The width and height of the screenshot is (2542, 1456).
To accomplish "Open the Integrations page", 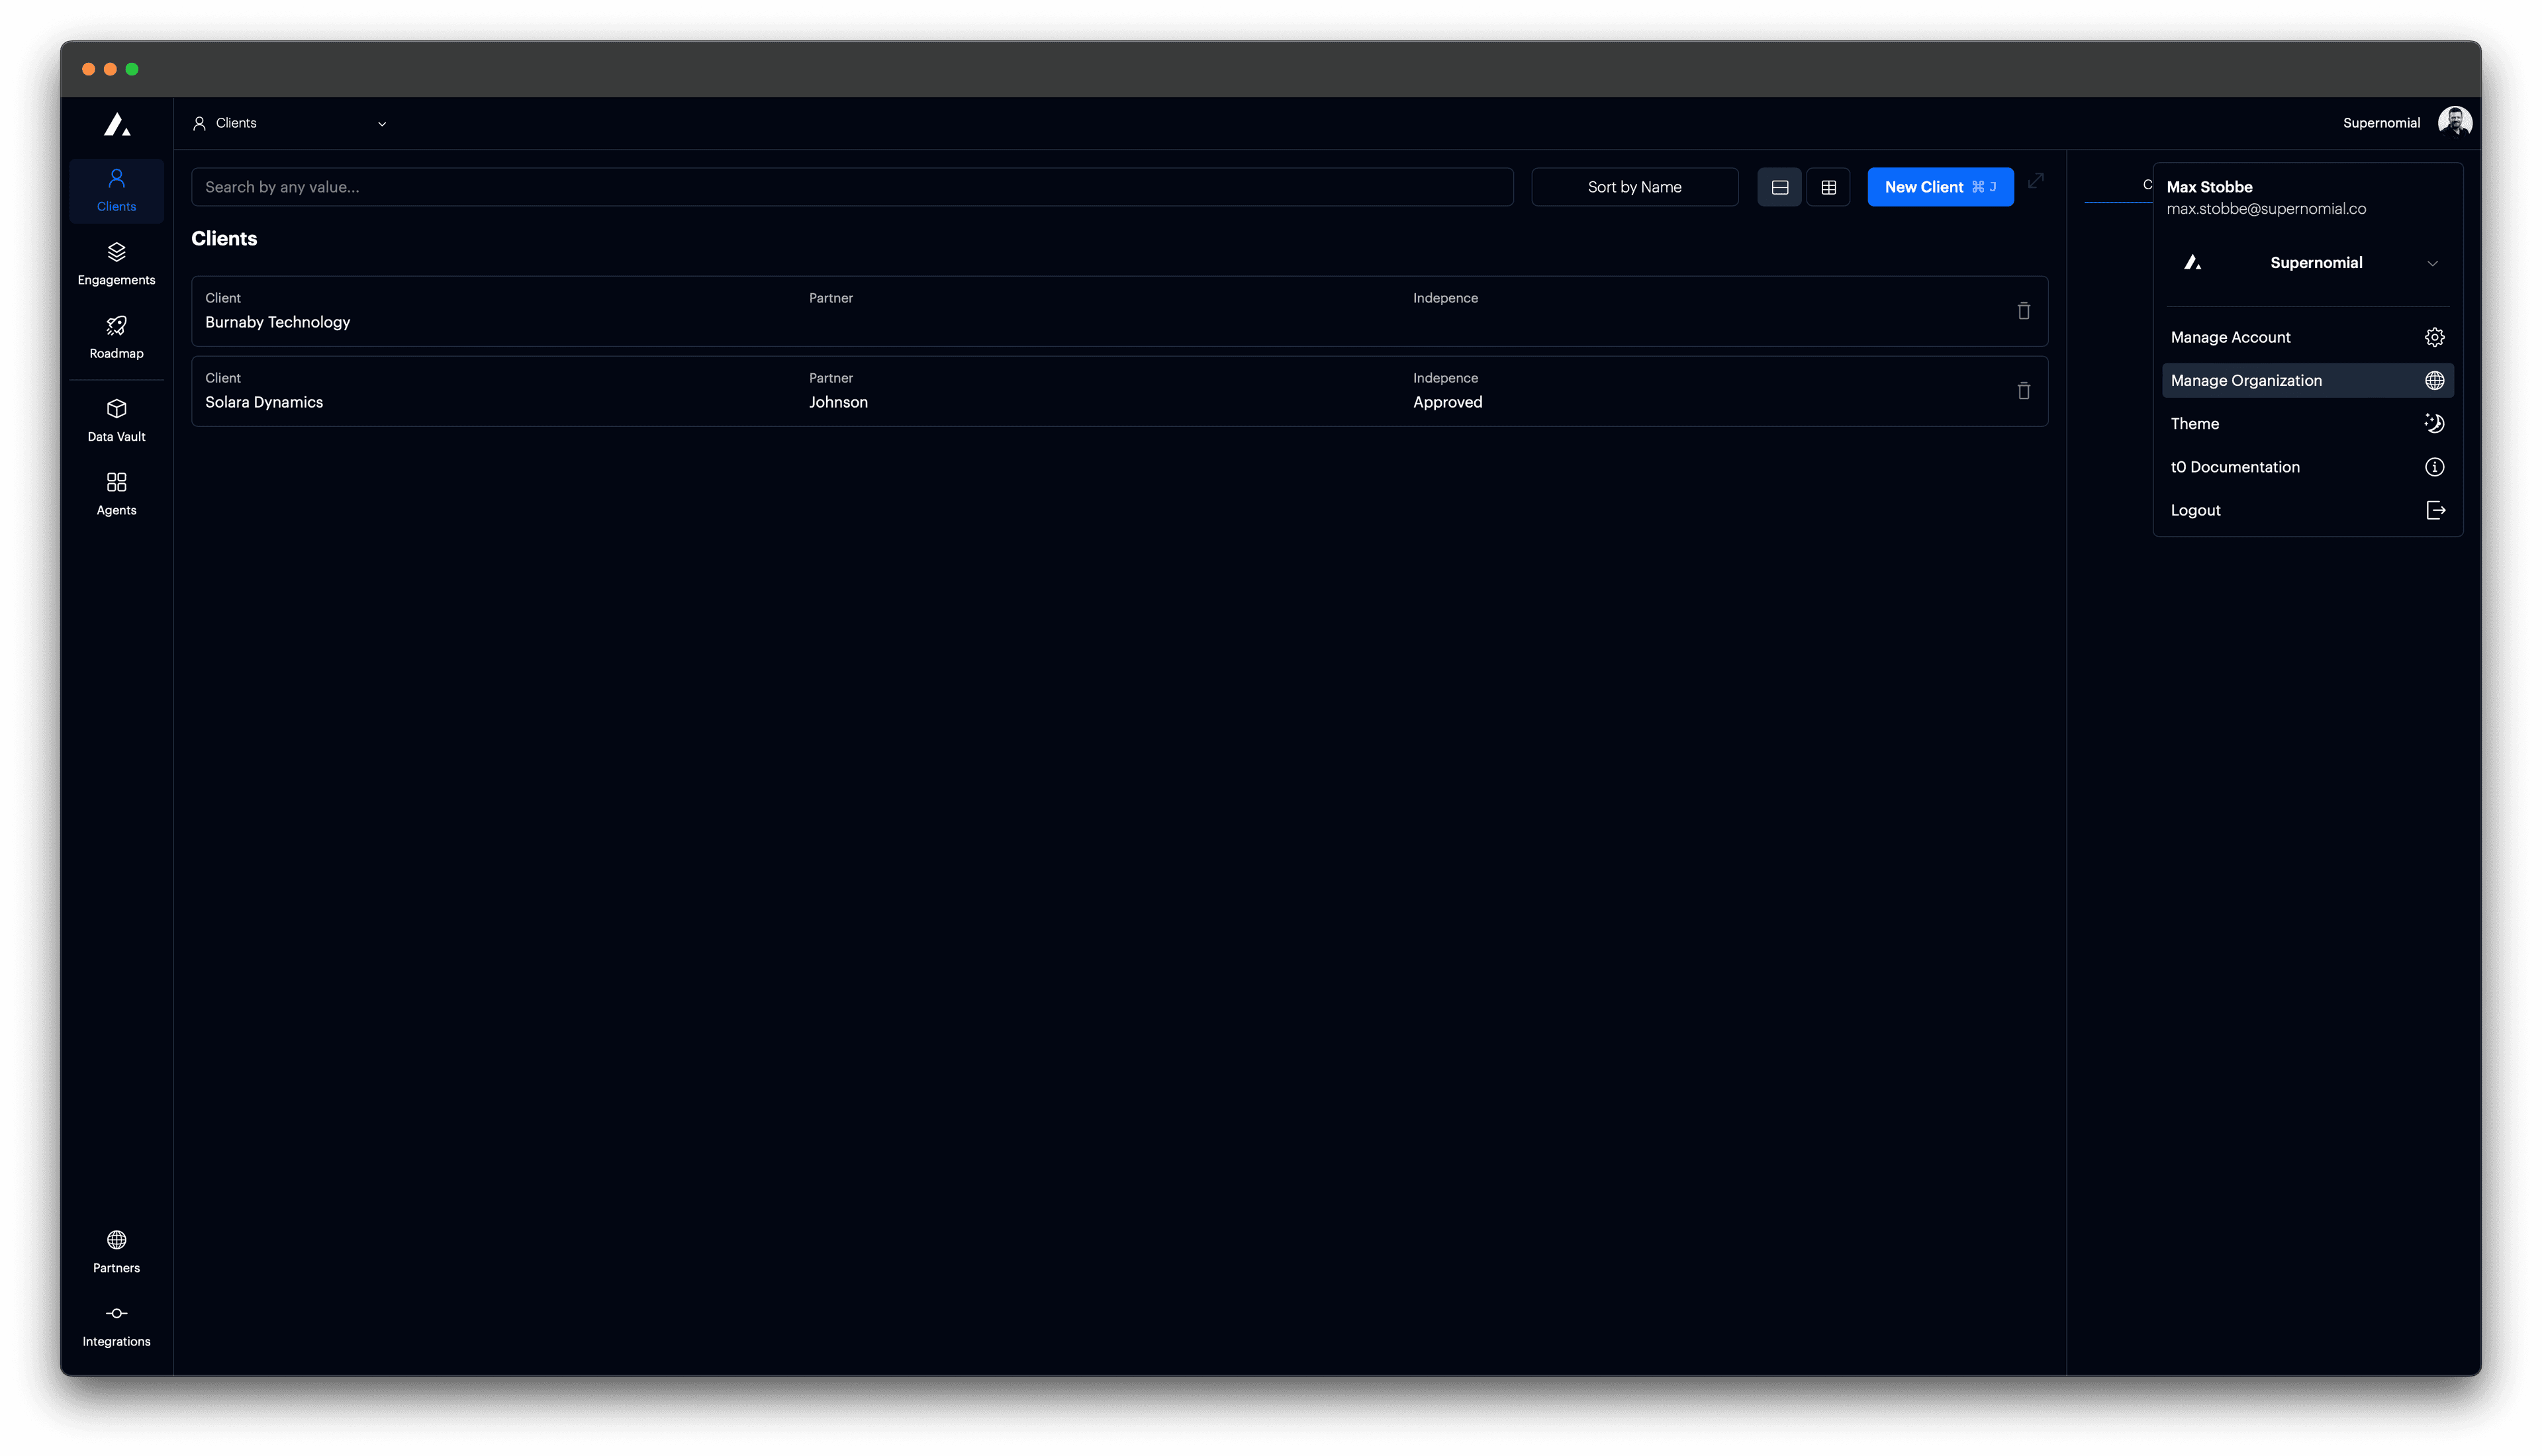I will [x=116, y=1325].
